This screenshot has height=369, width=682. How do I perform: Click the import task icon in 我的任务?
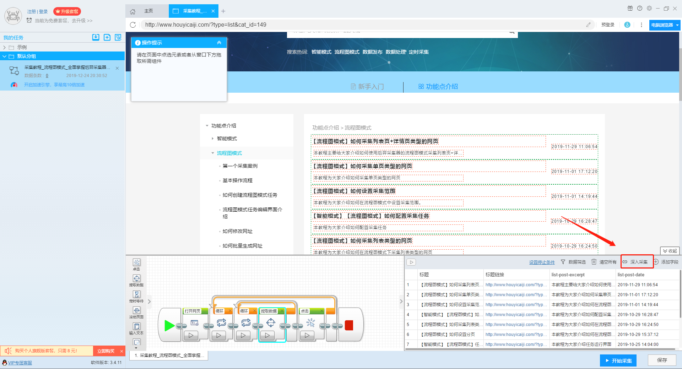[x=96, y=37]
